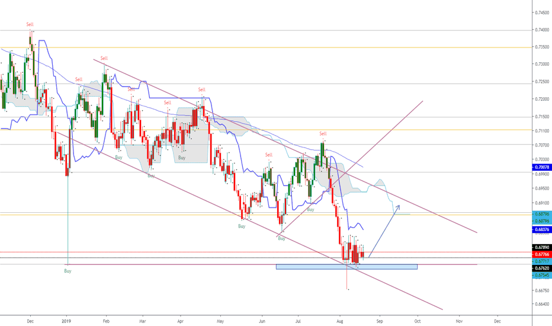Select the Jun date axis label
552x326 pixels.
coord(262,321)
